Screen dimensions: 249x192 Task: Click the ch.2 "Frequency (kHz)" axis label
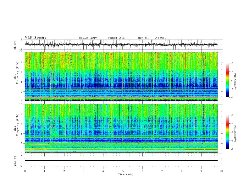click(18, 125)
